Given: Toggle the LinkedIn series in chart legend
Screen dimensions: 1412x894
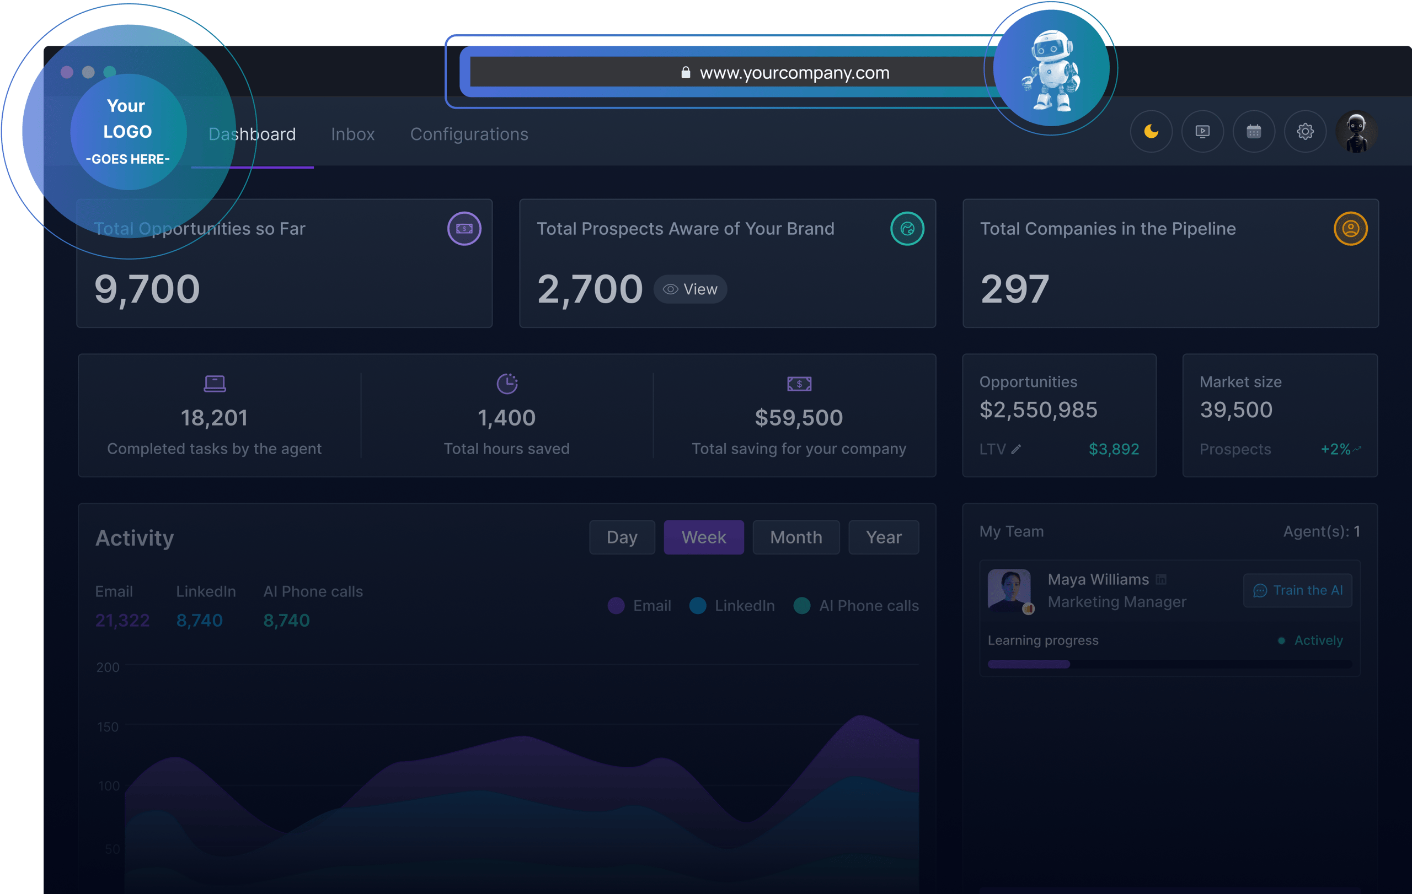Looking at the screenshot, I should (732, 606).
